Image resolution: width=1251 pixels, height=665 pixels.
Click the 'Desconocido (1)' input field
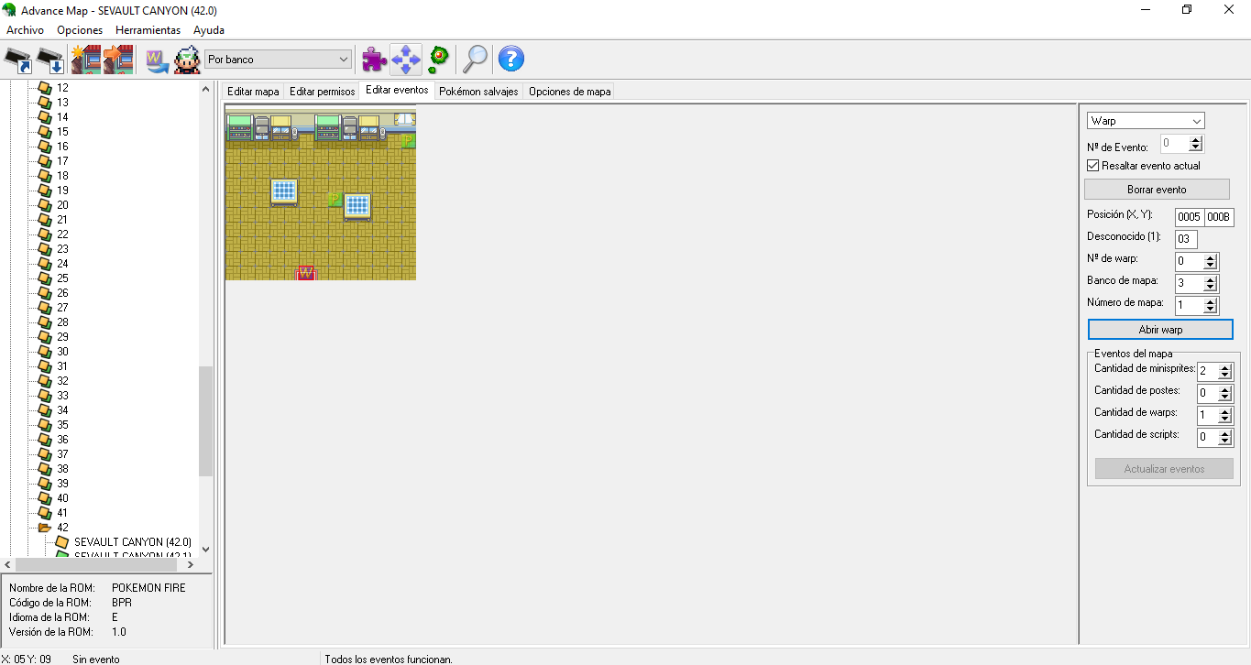1186,239
